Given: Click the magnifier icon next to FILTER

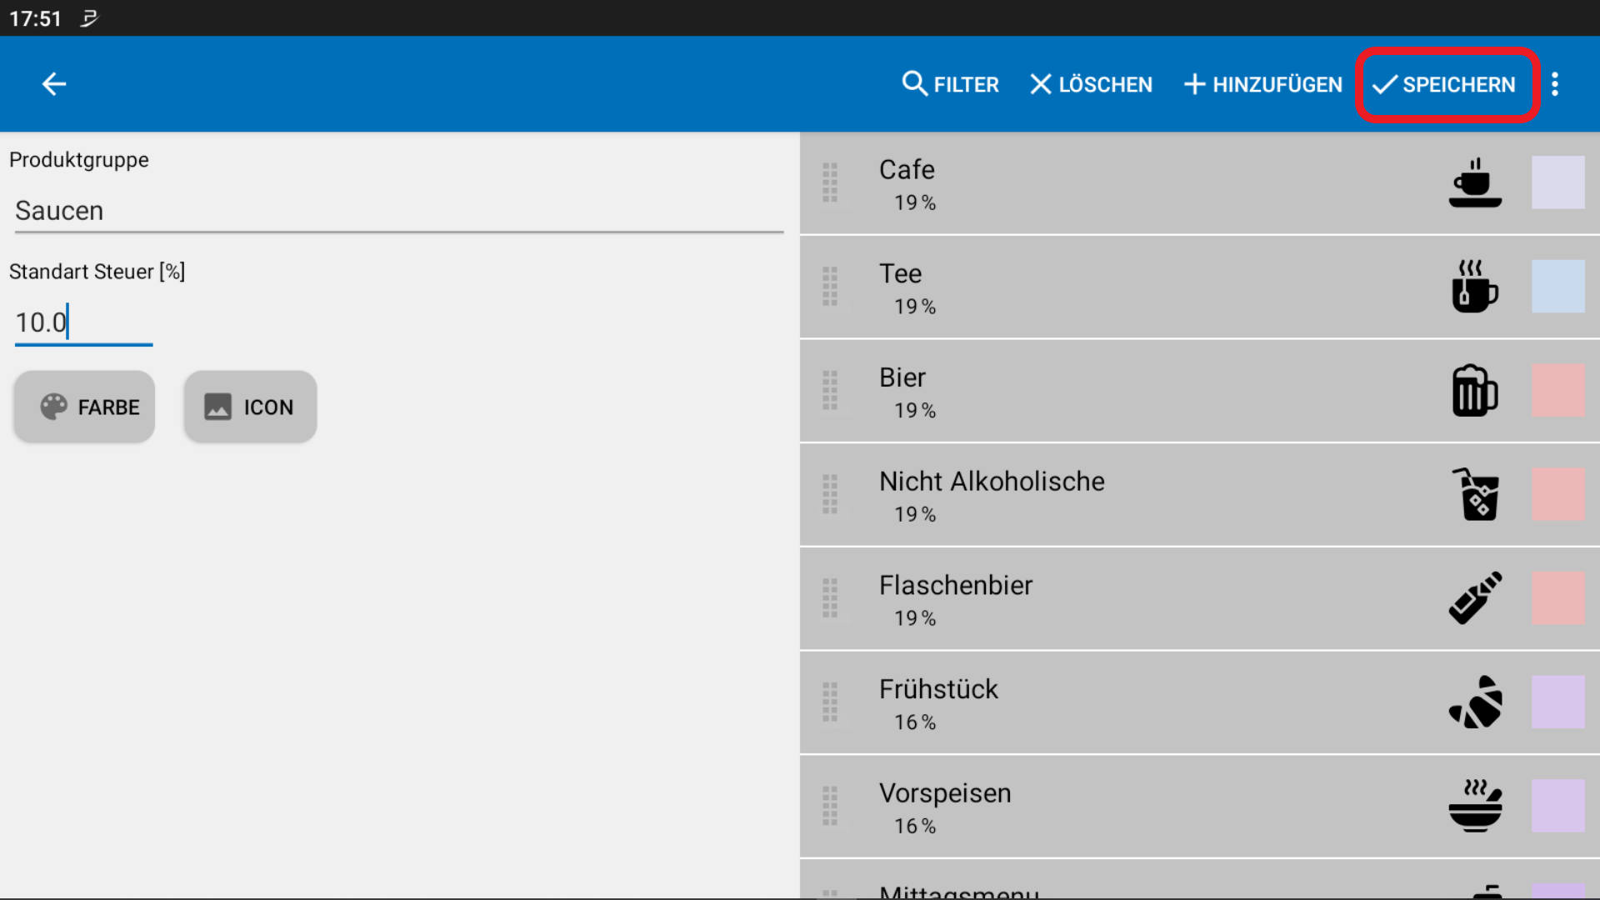Looking at the screenshot, I should [915, 83].
